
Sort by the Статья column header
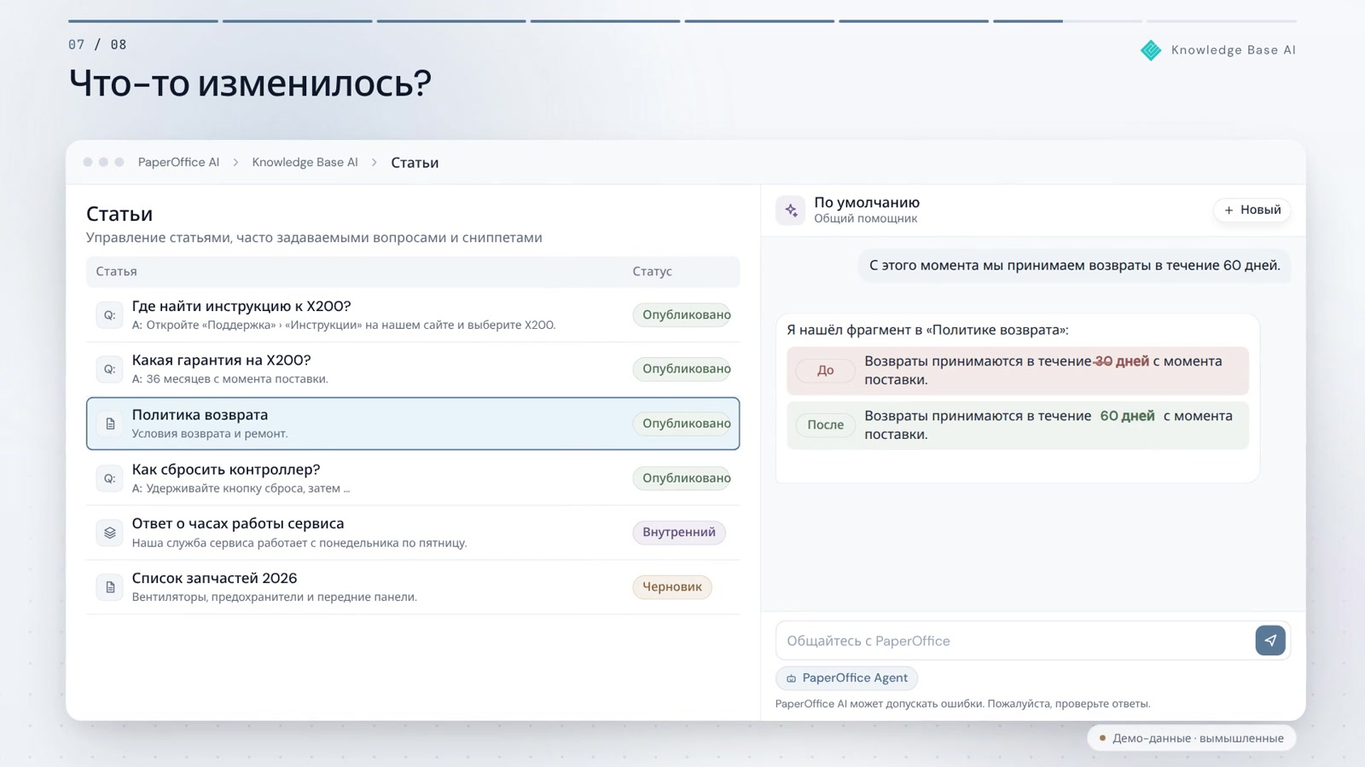[116, 271]
